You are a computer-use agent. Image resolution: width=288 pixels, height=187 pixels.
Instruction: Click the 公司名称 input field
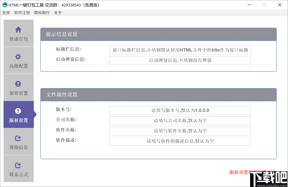[x=180, y=121]
